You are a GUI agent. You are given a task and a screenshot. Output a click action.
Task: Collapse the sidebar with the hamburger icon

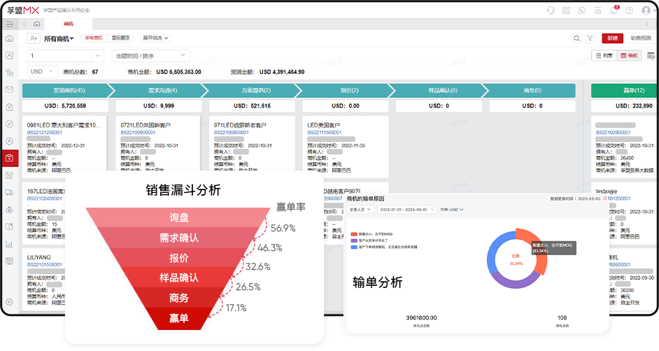point(10,24)
